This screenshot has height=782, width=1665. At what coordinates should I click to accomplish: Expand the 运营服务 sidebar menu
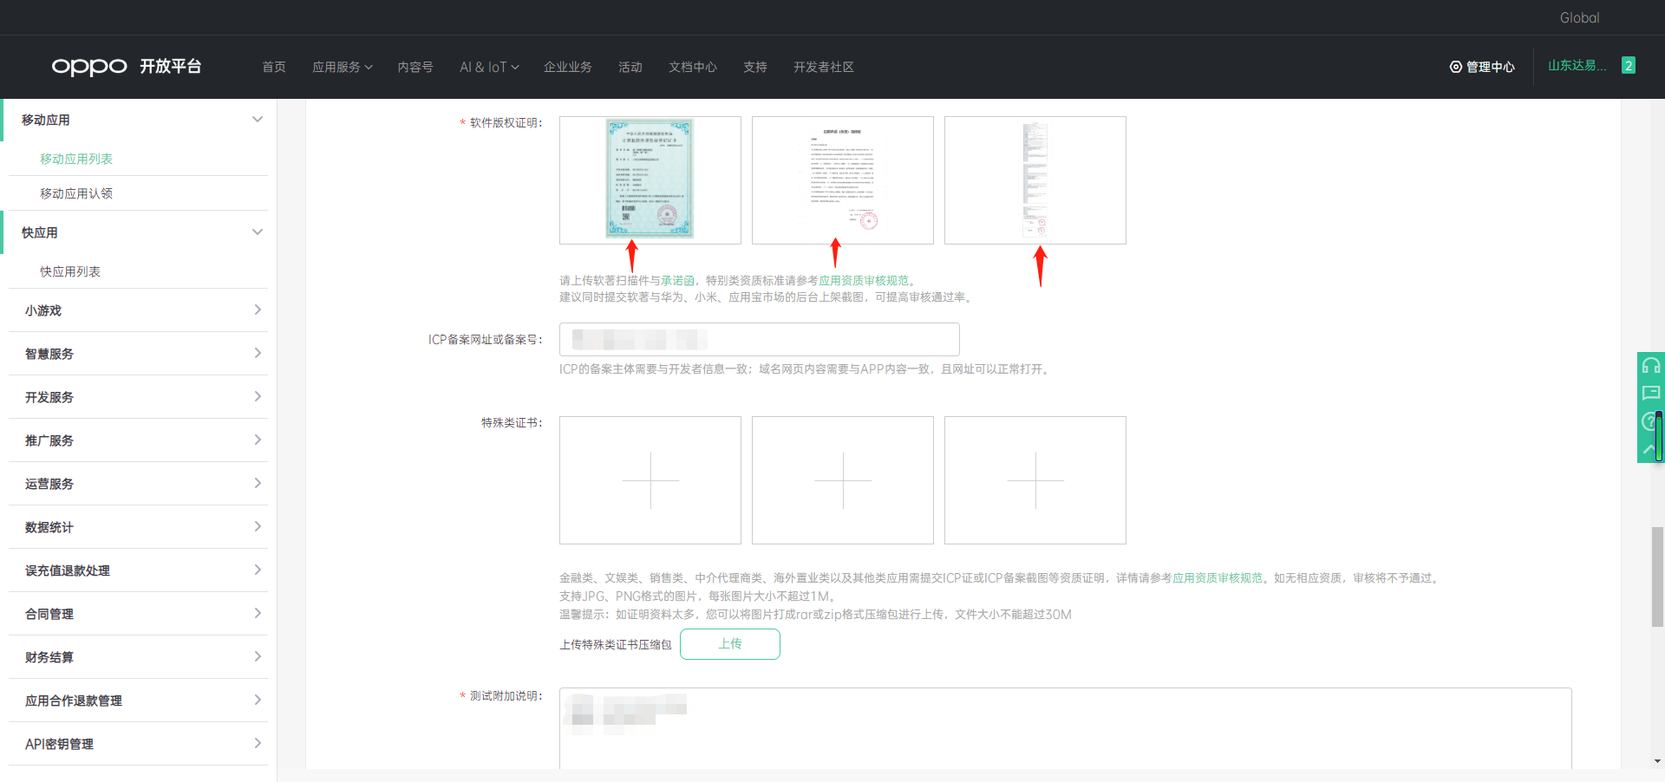tap(139, 484)
